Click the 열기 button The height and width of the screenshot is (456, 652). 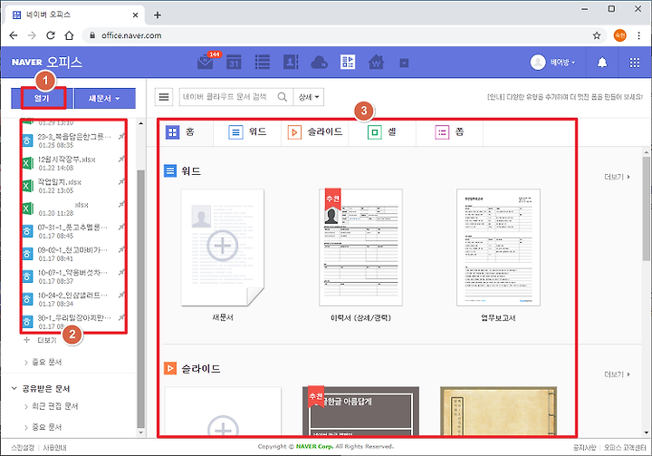click(42, 98)
